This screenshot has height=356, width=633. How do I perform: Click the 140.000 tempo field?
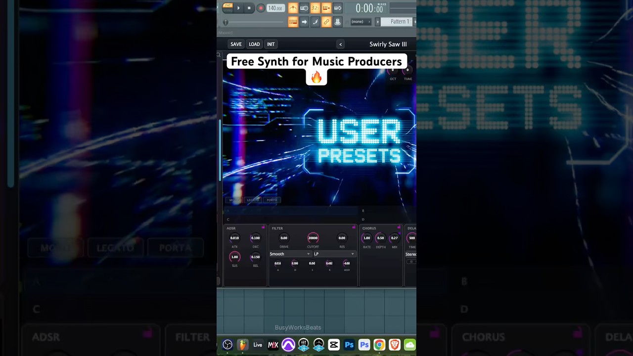[x=275, y=8]
